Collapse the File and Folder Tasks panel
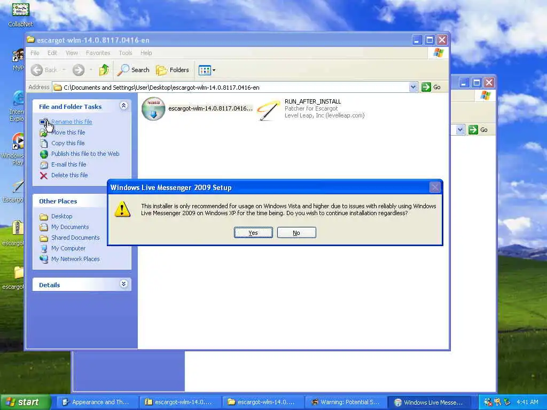 coord(123,106)
